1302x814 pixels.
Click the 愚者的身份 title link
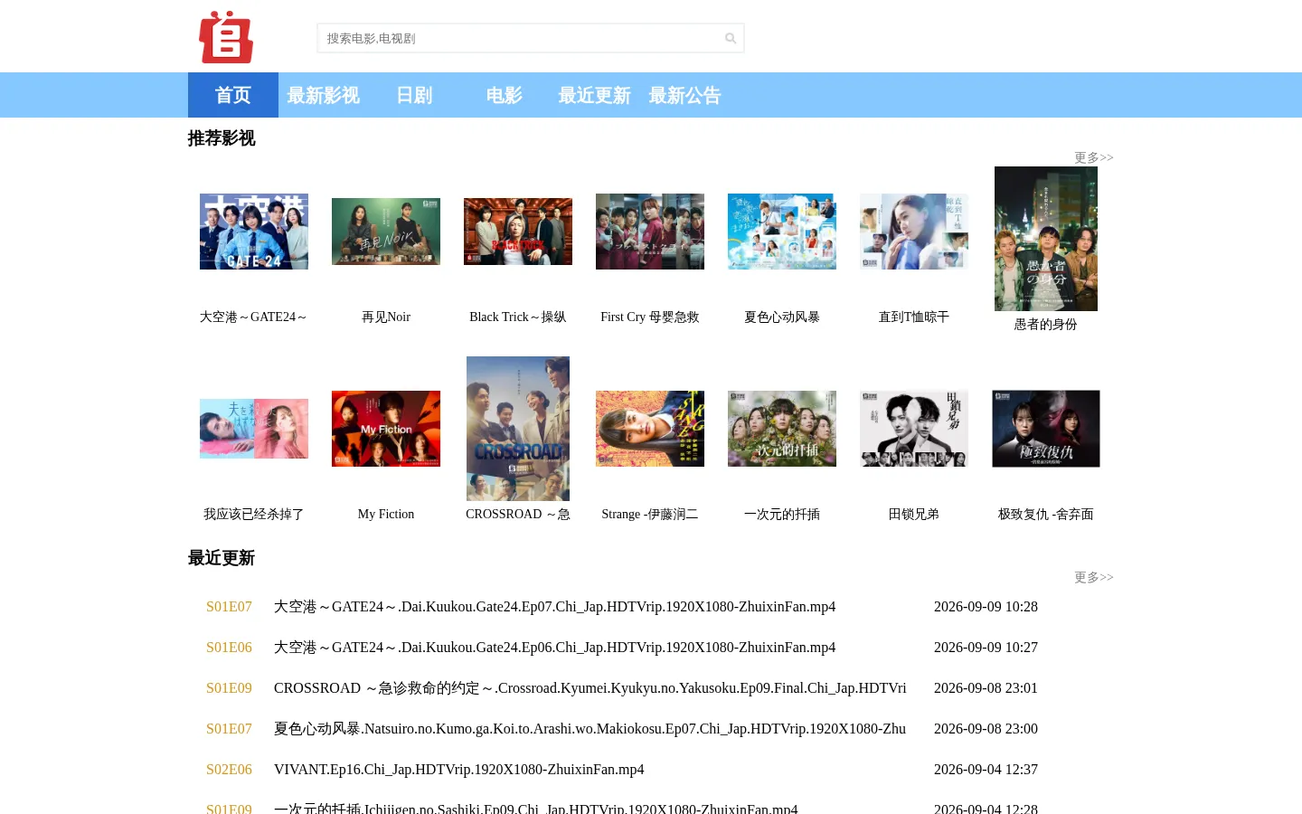pyautogui.click(x=1046, y=324)
